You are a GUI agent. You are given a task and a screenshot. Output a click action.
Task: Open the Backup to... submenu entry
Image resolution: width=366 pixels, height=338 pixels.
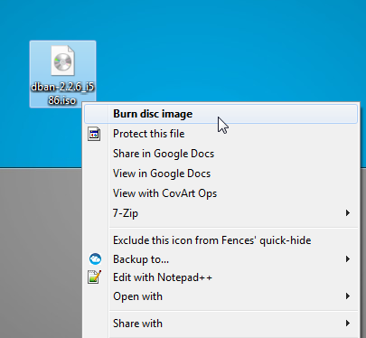221,259
